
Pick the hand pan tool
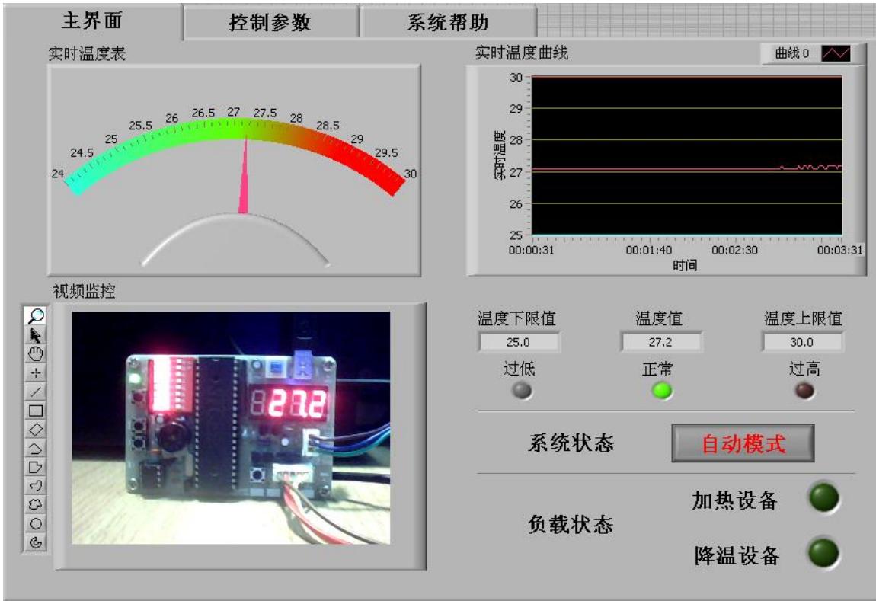click(36, 353)
